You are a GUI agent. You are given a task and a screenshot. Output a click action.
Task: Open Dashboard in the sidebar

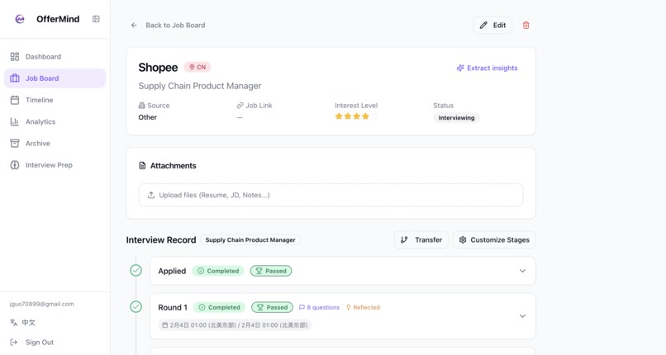point(55,57)
